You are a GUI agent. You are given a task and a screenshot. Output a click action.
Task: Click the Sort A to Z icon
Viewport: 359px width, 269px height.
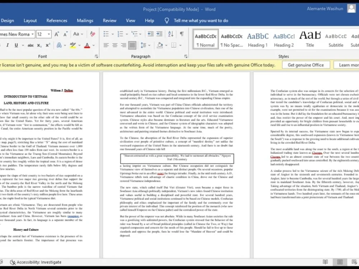(x=171, y=34)
